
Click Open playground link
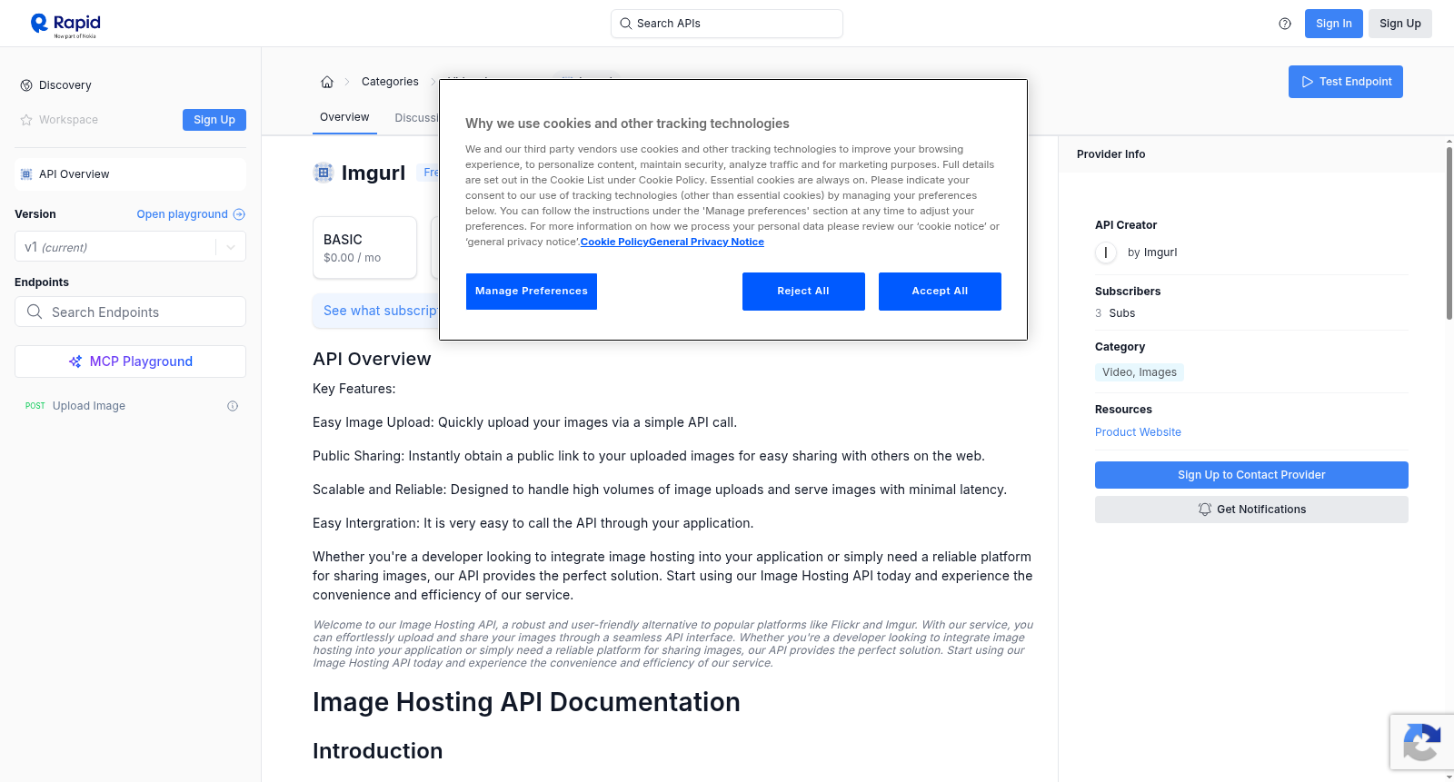[182, 214]
